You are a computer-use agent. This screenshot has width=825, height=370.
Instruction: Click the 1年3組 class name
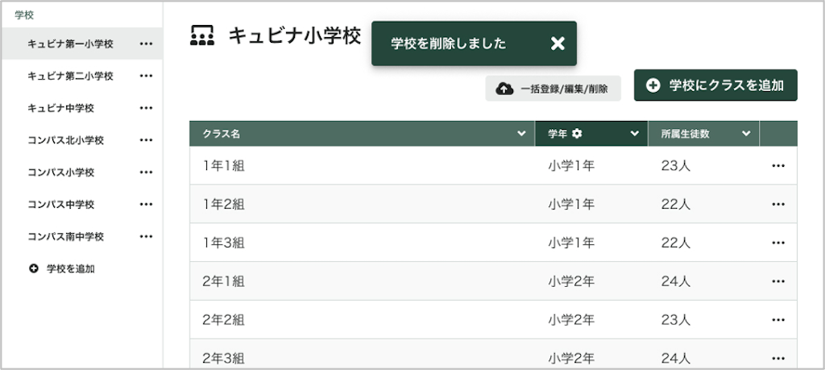pyautogui.click(x=224, y=243)
